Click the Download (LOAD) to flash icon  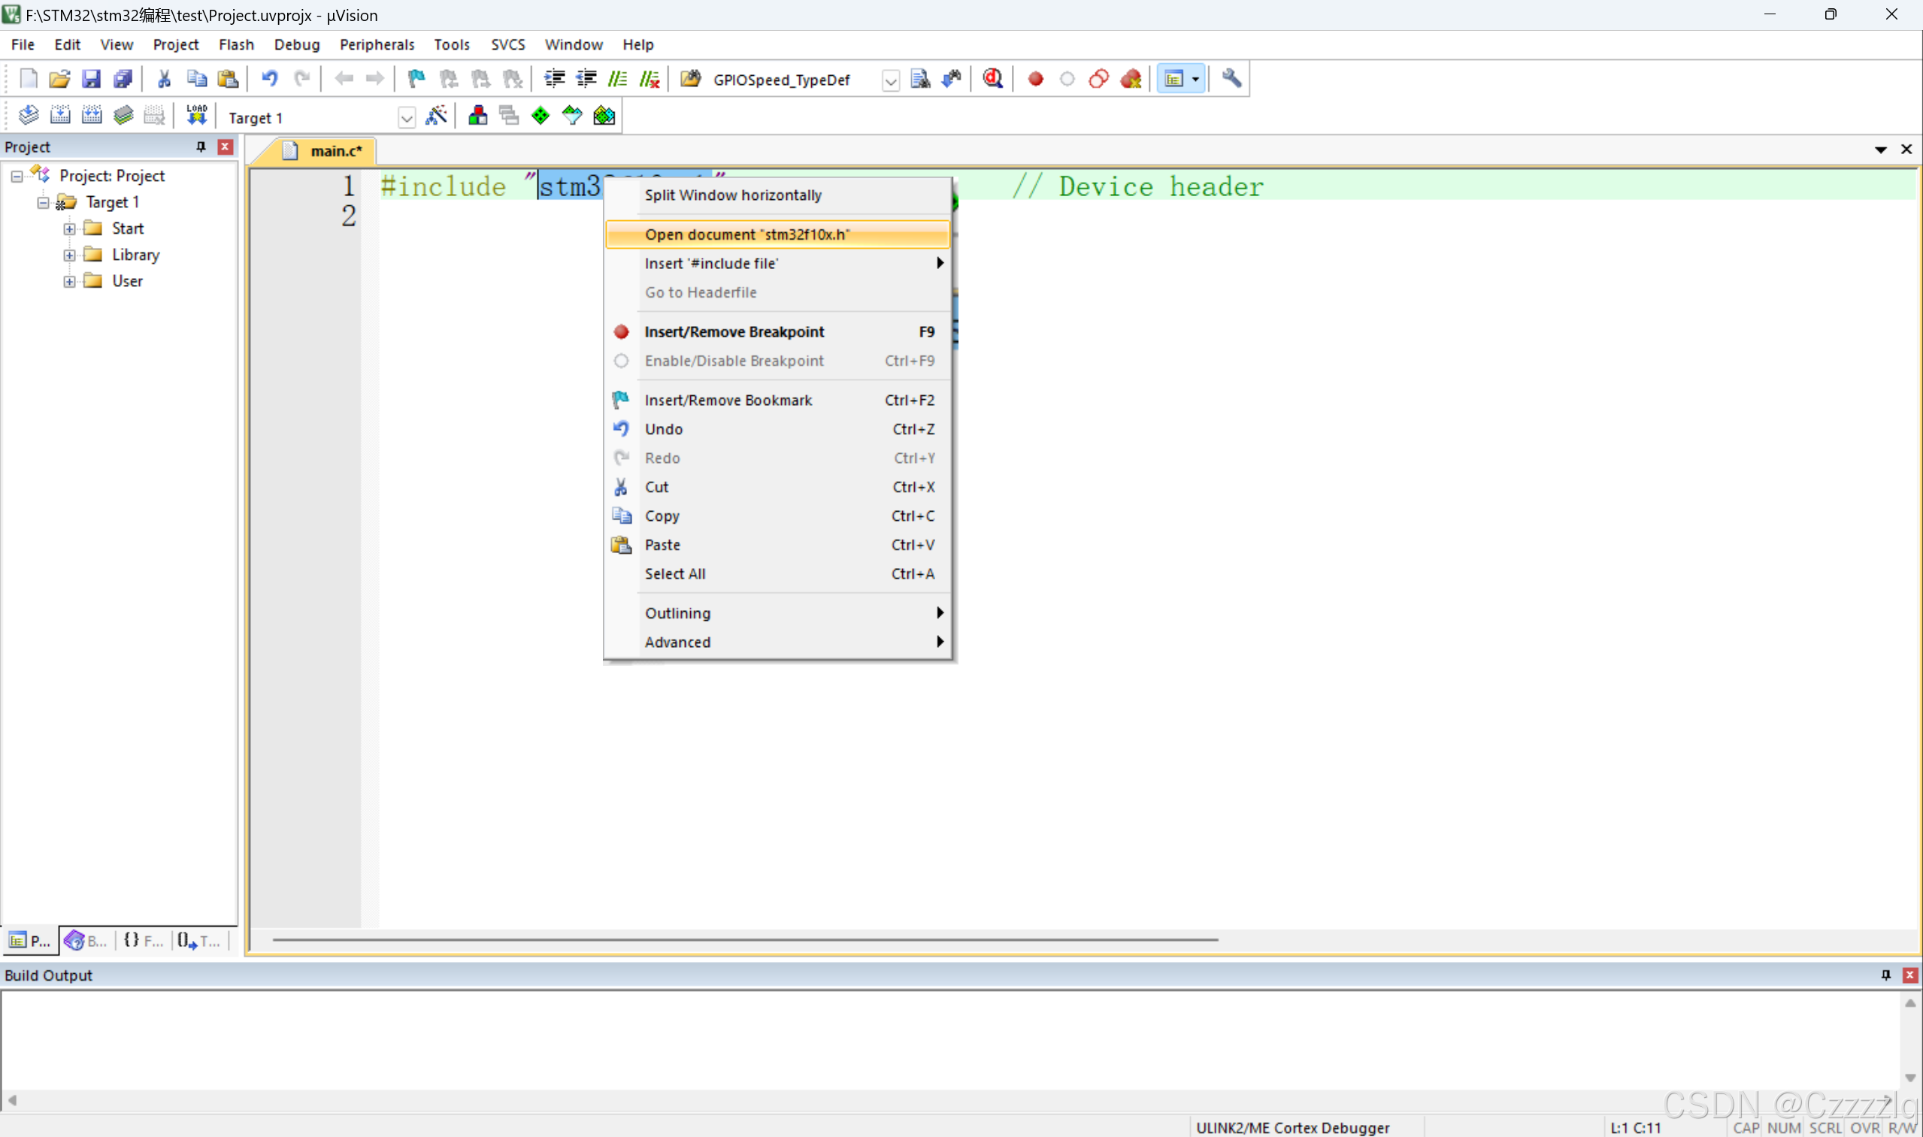197,116
